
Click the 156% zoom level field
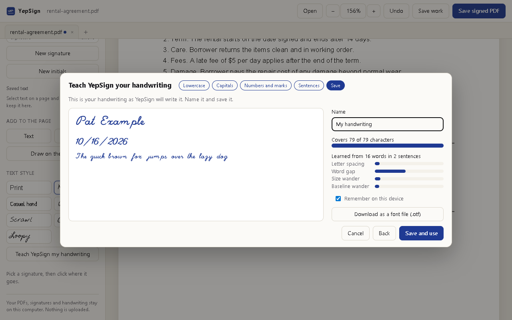[353, 11]
